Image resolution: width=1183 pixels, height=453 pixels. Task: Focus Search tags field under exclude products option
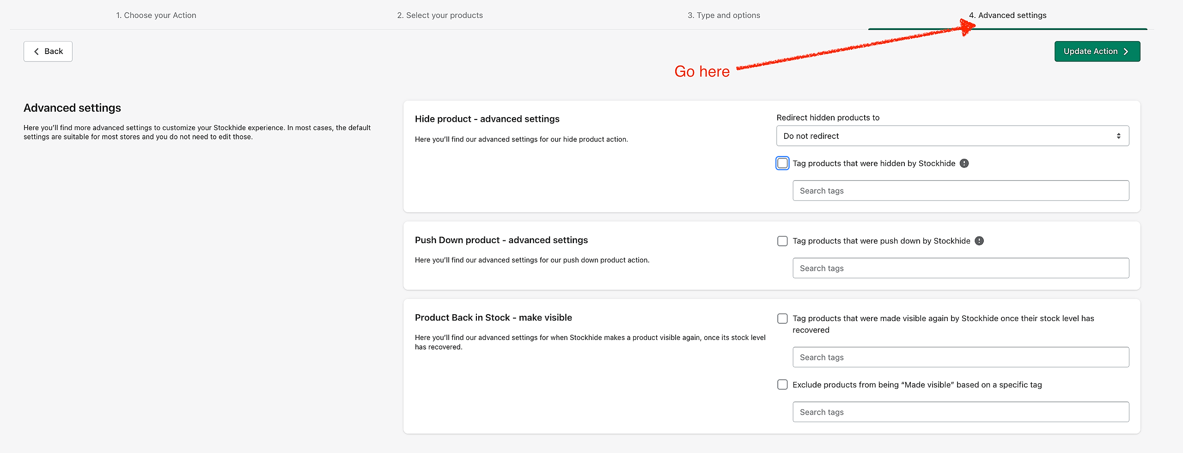[961, 412]
